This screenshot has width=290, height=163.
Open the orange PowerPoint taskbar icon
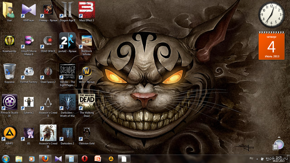(x=98, y=159)
